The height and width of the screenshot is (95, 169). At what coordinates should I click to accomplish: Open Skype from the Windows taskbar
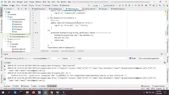coord(15,92)
